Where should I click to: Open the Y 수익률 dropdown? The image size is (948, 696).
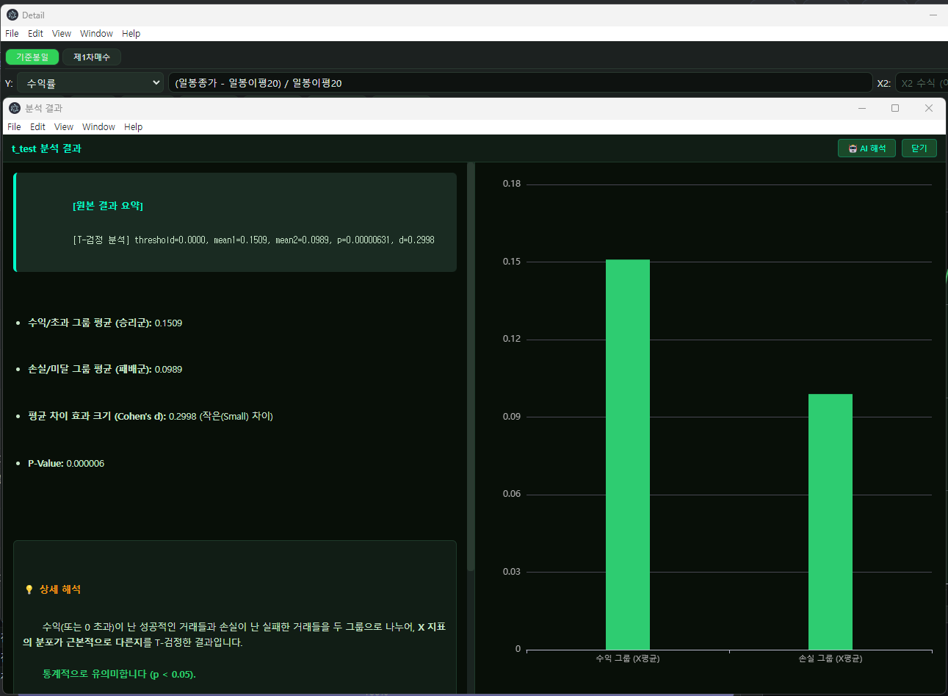[x=90, y=83]
